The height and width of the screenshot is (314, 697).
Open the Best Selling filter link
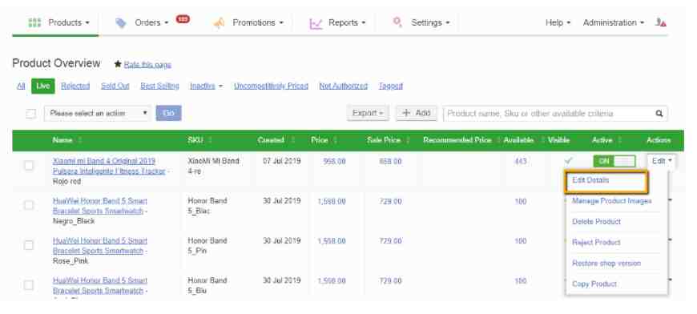(159, 87)
